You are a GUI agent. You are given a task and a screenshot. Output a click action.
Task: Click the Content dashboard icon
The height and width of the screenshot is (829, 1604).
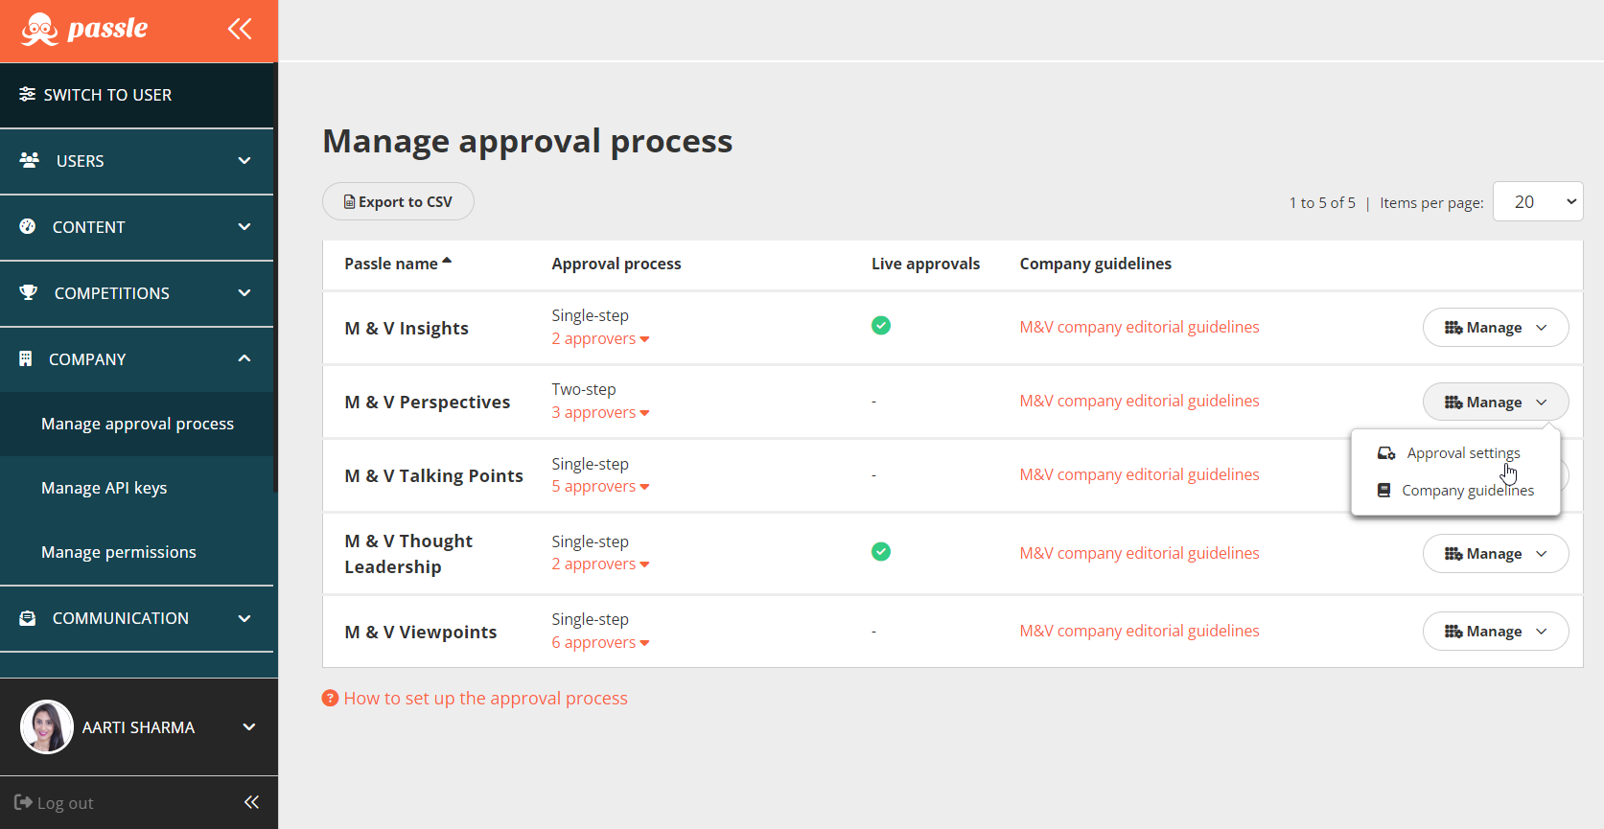[28, 226]
